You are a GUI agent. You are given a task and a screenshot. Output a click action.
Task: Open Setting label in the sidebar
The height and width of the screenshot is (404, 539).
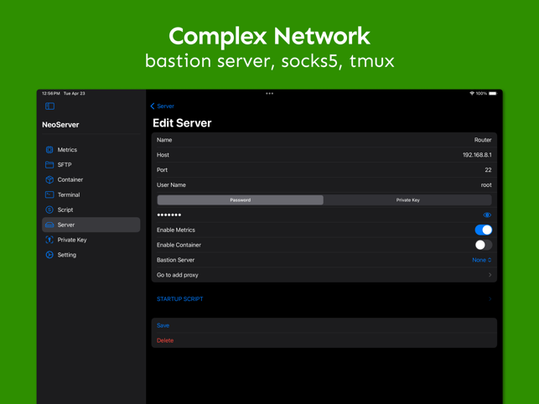coord(67,255)
